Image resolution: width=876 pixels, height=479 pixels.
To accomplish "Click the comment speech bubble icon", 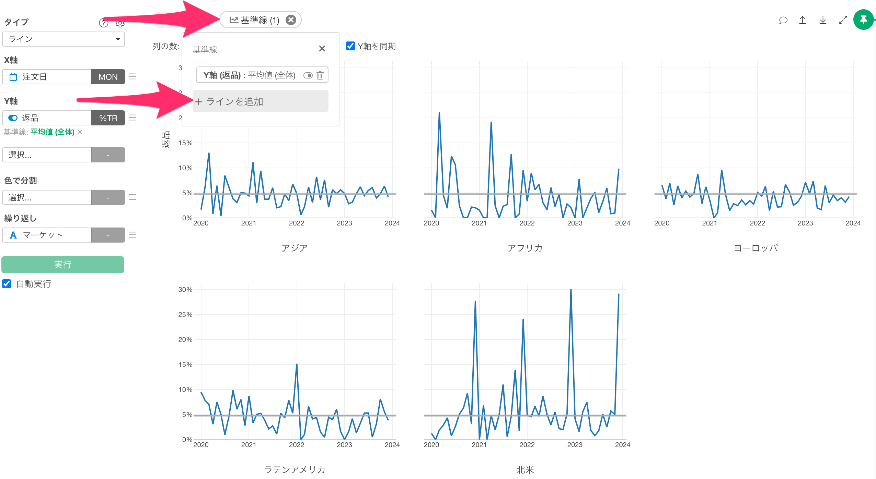I will point(783,20).
